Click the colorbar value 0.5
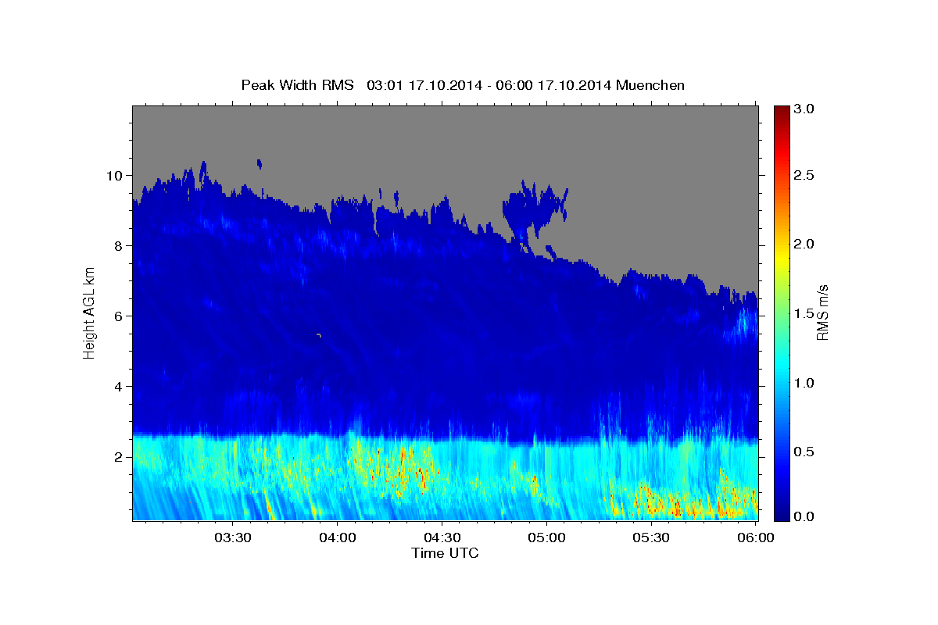 [x=805, y=451]
